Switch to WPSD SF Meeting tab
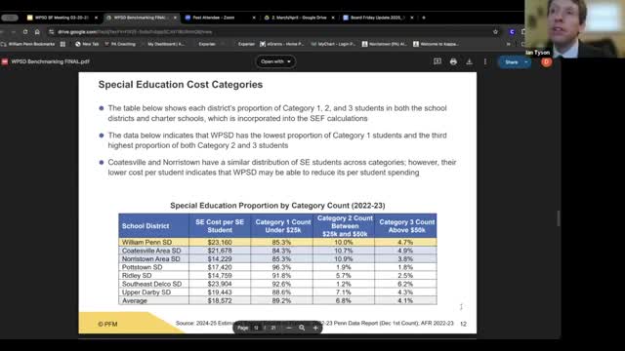 (x=61, y=18)
